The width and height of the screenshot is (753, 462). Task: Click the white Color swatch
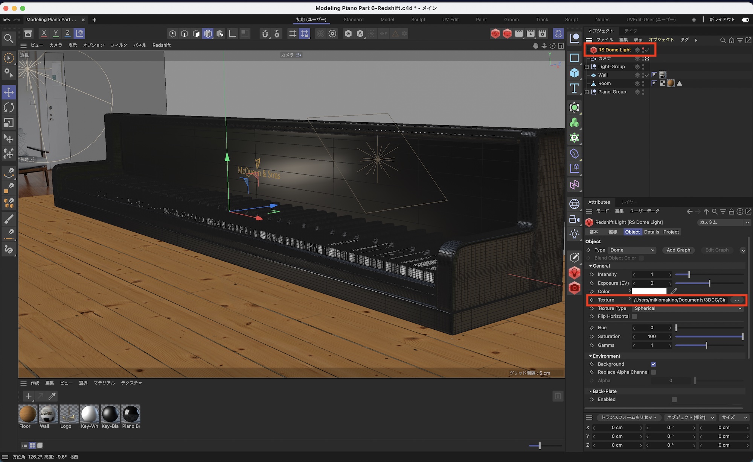point(649,291)
